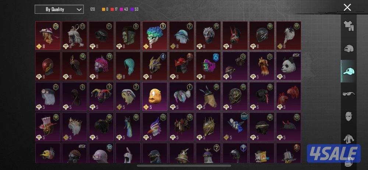This screenshot has height=170, width=368.
Task: Pick the stars and stripes top hat item
Action: (x=47, y=127)
